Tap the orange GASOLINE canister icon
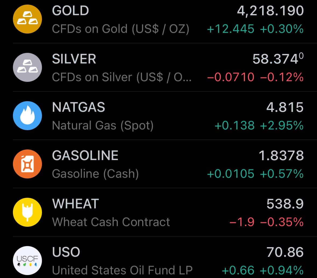The image size is (317, 278). point(27,164)
